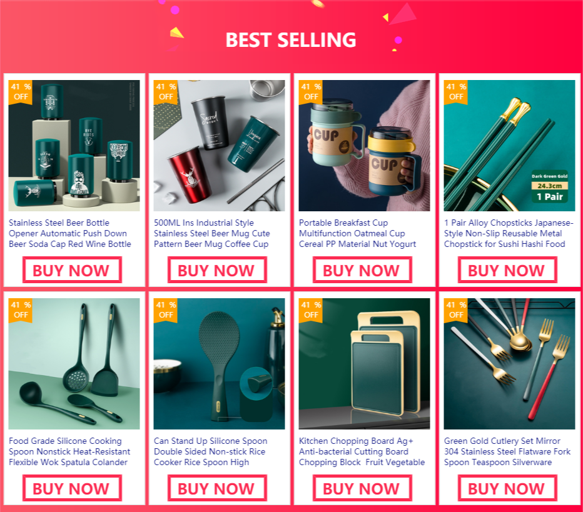Screen dimensions: 583x512
Task: Open the Portable Breakfast Cup title link
Action: (x=357, y=233)
